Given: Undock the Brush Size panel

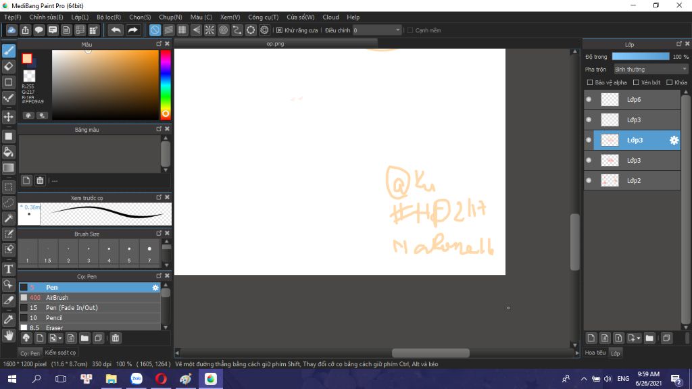Looking at the screenshot, I should click(x=159, y=233).
